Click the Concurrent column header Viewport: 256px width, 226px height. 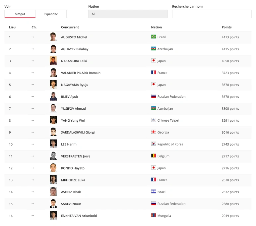point(70,27)
